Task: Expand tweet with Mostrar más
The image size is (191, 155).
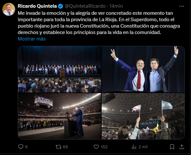Action: tap(32, 39)
